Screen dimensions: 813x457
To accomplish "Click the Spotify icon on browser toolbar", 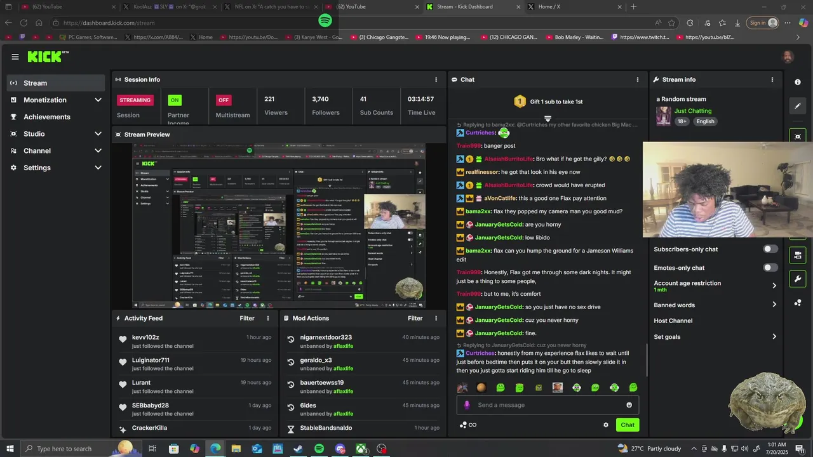I will 325,21.
